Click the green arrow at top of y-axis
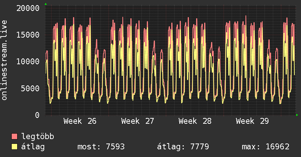The width and height of the screenshot is (301, 157). pyautogui.click(x=46, y=4)
